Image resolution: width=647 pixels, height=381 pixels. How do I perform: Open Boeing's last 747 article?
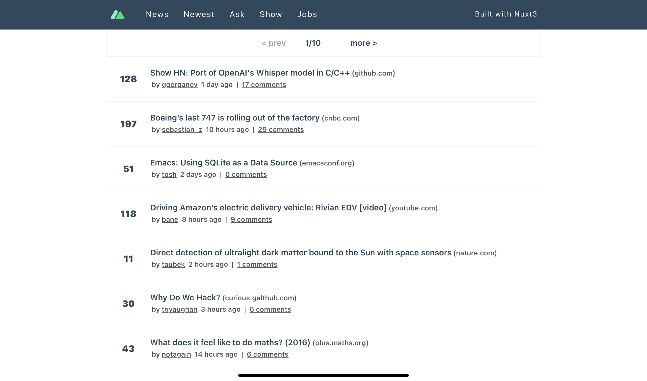pyautogui.click(x=235, y=118)
